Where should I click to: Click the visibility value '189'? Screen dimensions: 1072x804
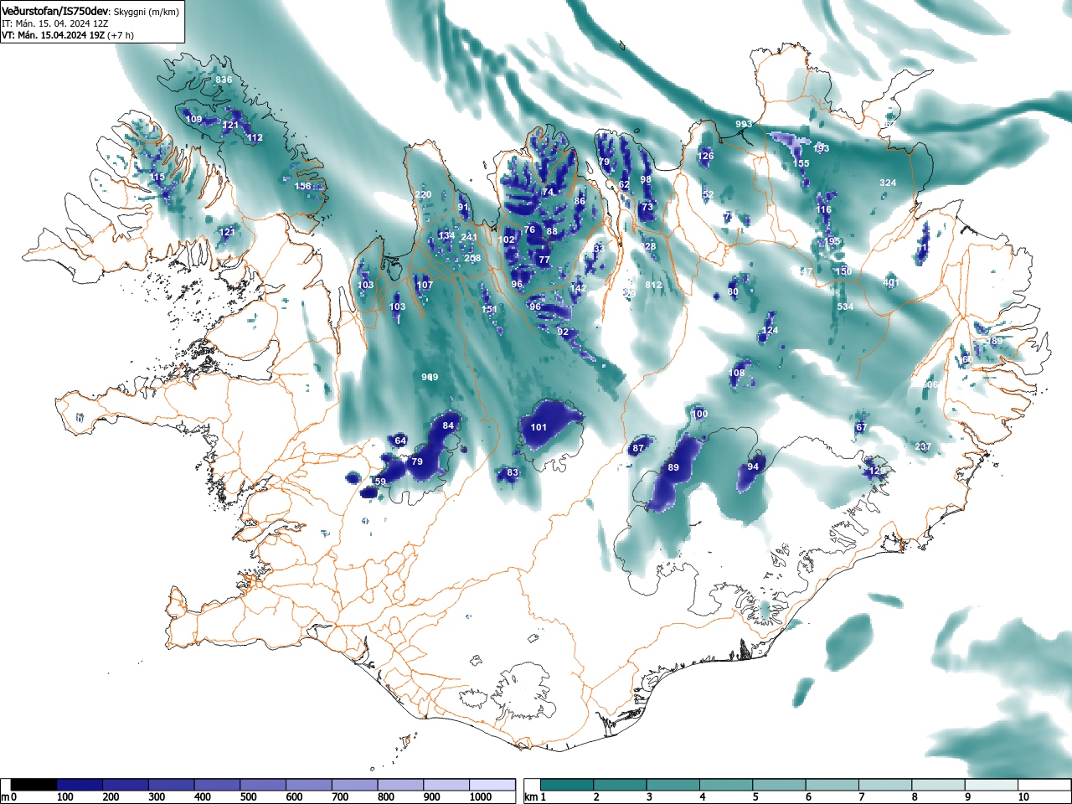point(994,342)
